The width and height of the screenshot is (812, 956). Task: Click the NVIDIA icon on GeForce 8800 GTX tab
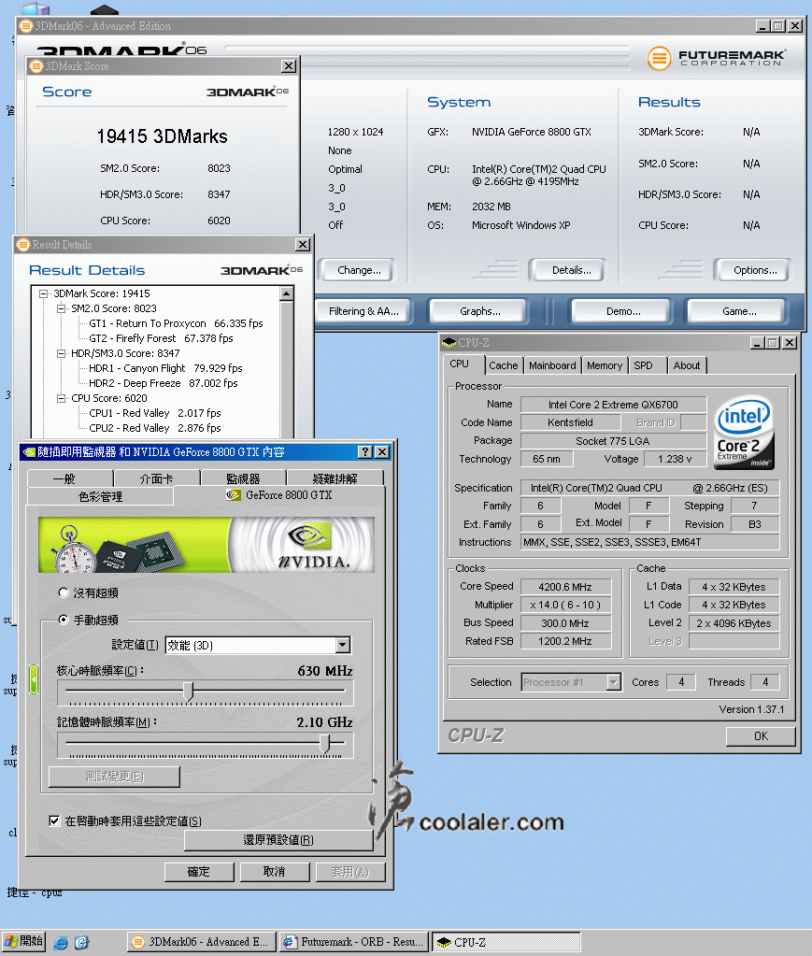(x=233, y=495)
